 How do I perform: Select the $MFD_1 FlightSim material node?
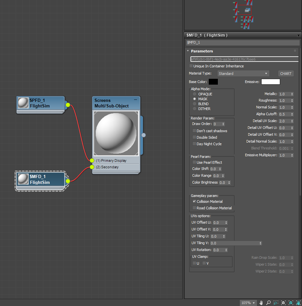[41, 181]
